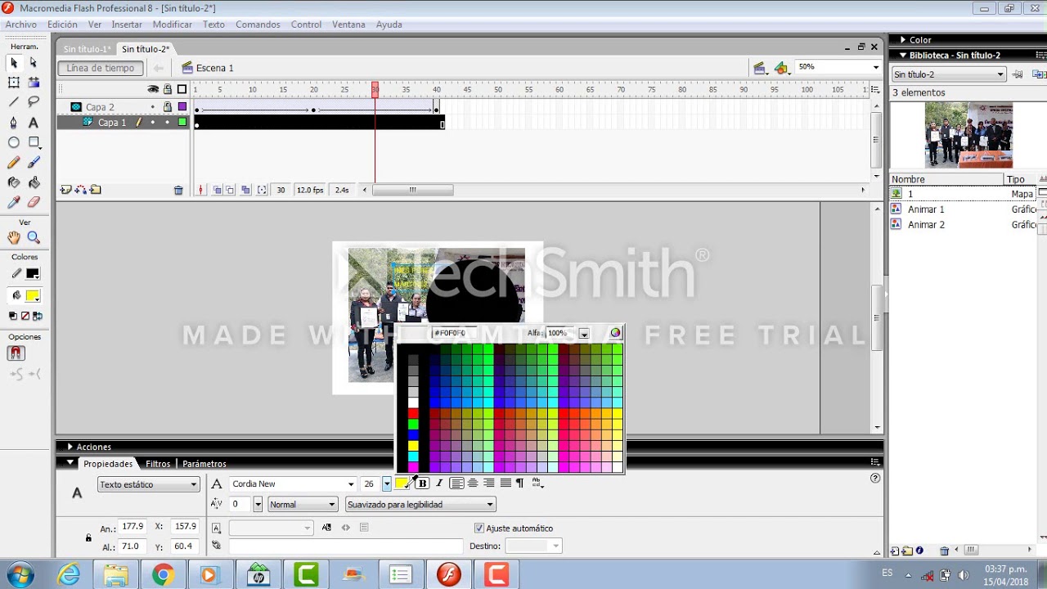Switch to the Sin título-1 document tab

87,49
